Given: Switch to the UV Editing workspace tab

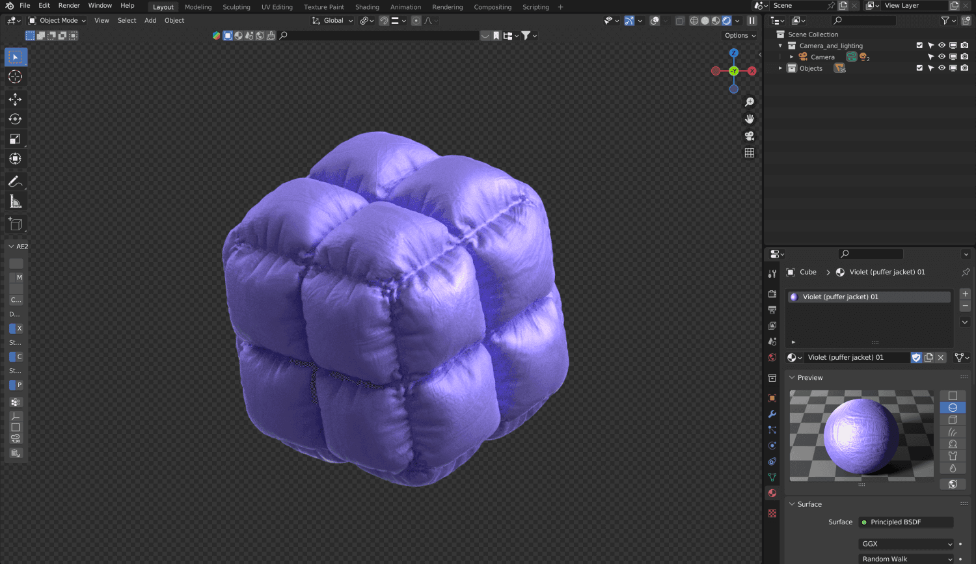Looking at the screenshot, I should click(277, 7).
